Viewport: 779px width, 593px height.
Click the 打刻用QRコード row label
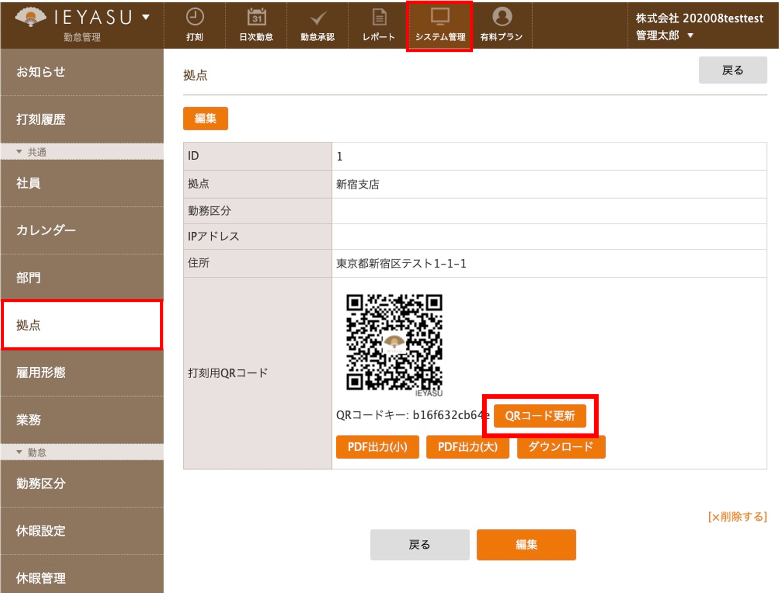228,373
